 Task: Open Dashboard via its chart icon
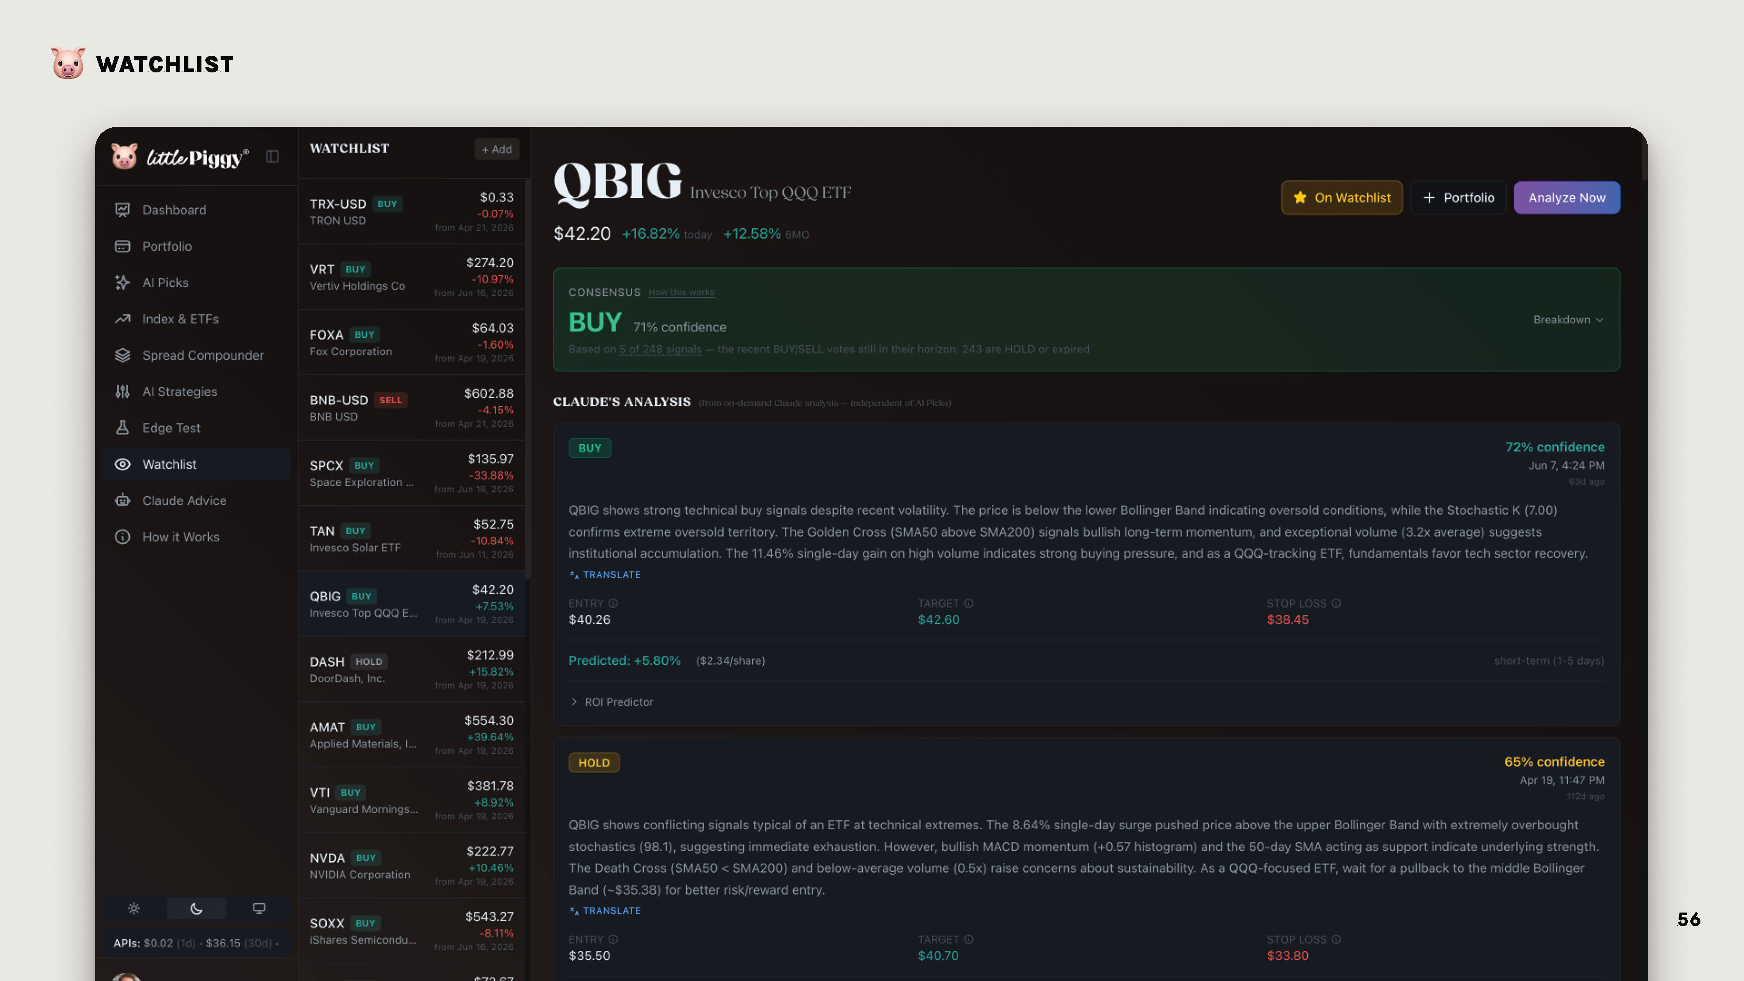coord(123,210)
